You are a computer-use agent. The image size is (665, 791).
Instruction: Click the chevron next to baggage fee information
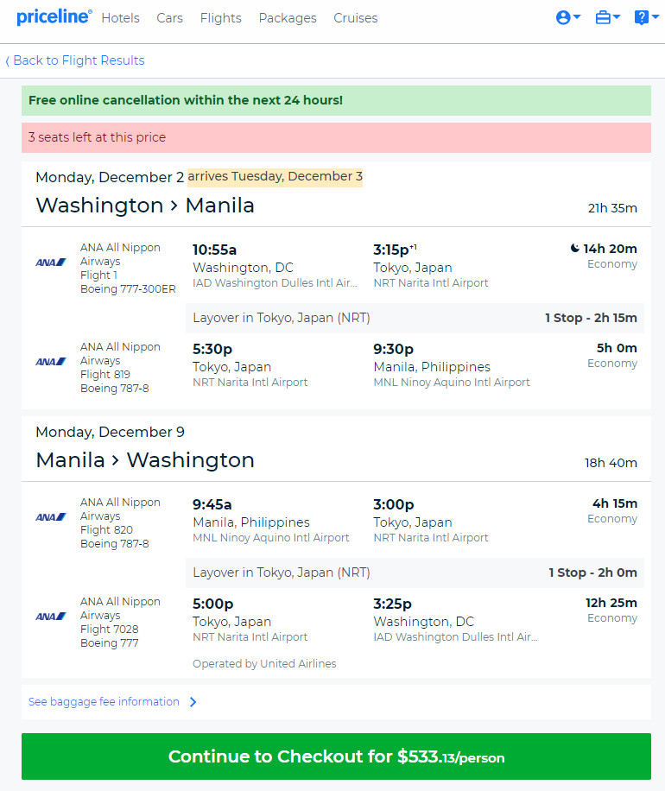[x=193, y=702]
